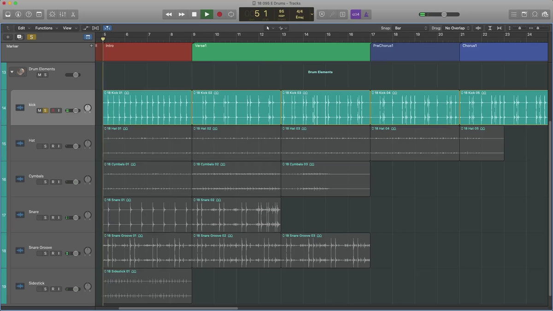Unsolo the kick track
Screen dimensions: 553x311
point(45,111)
